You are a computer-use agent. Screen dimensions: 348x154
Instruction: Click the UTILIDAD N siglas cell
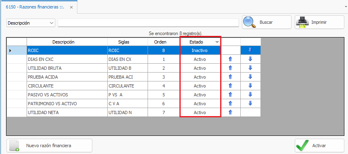[x=127, y=112]
